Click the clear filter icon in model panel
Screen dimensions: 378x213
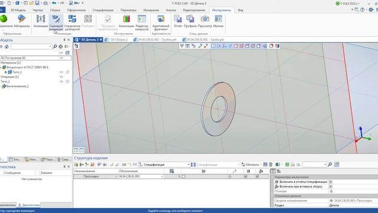click(61, 46)
